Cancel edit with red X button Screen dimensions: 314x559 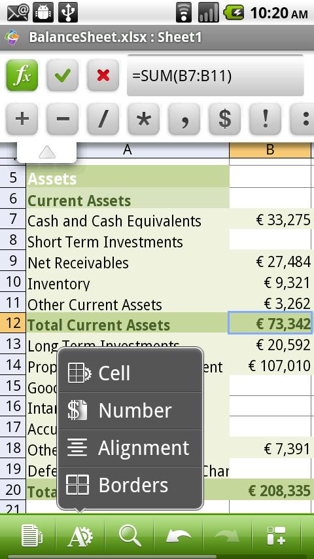pos(103,75)
